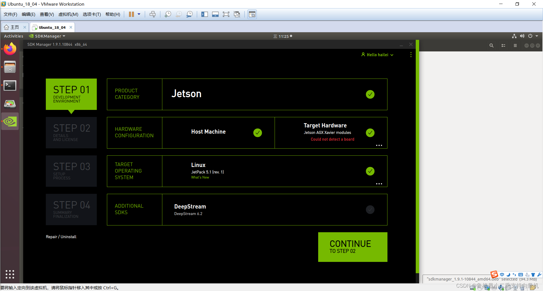Search in the Files window
This screenshot has width=543, height=291.
491,45
